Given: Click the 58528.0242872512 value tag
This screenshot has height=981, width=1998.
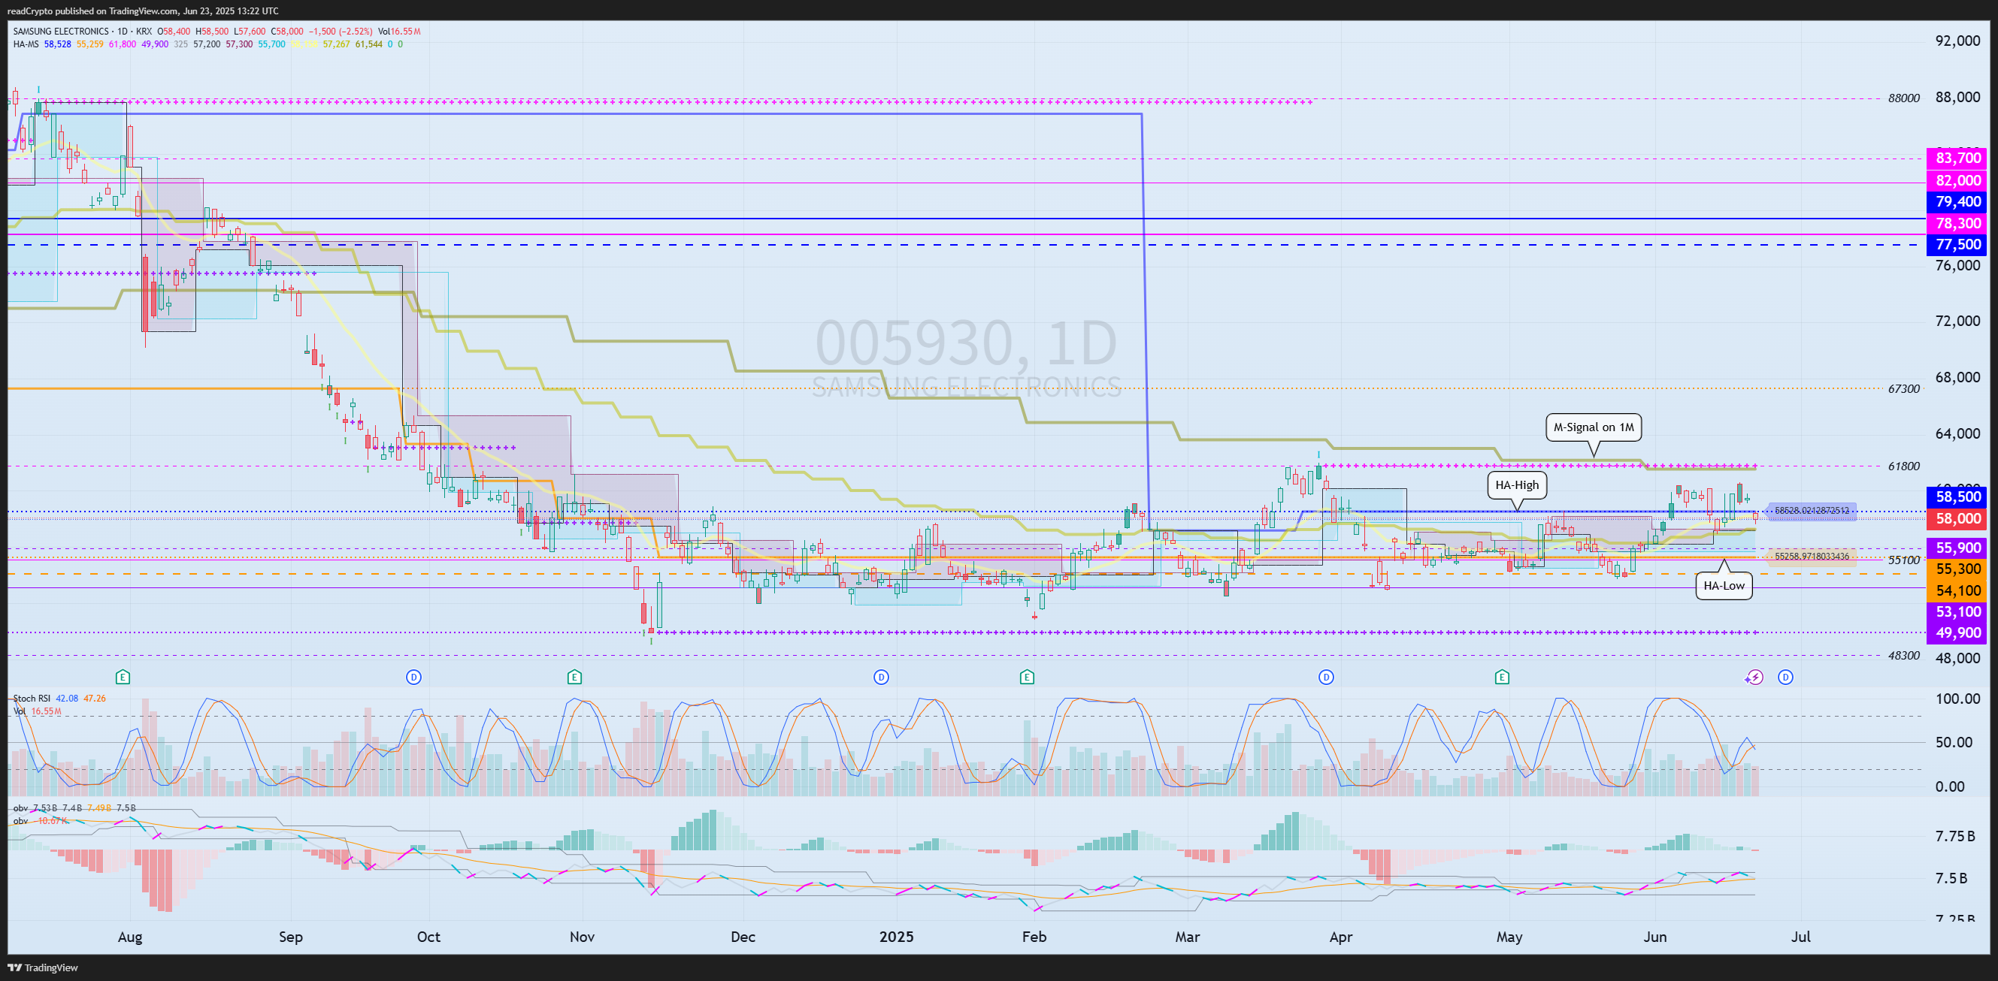Looking at the screenshot, I should 1811,511.
